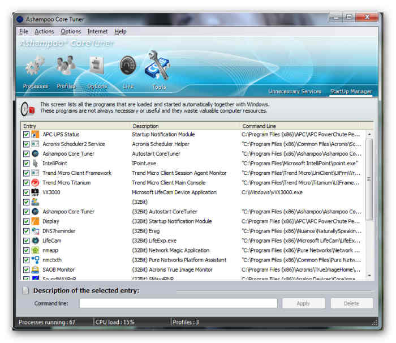The width and height of the screenshot is (396, 343).
Task: Switch to Unnecessary Services tab
Action: pyautogui.click(x=295, y=91)
